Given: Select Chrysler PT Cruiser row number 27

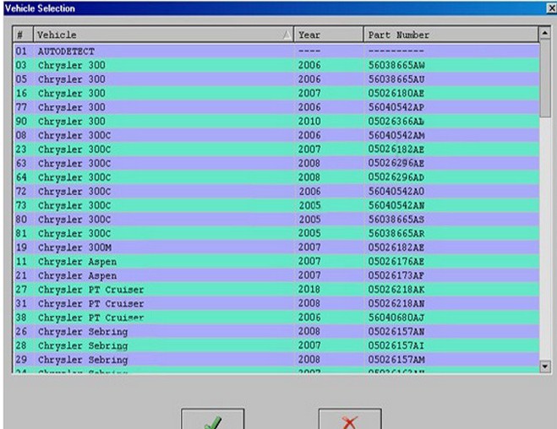Looking at the screenshot, I should 276,290.
